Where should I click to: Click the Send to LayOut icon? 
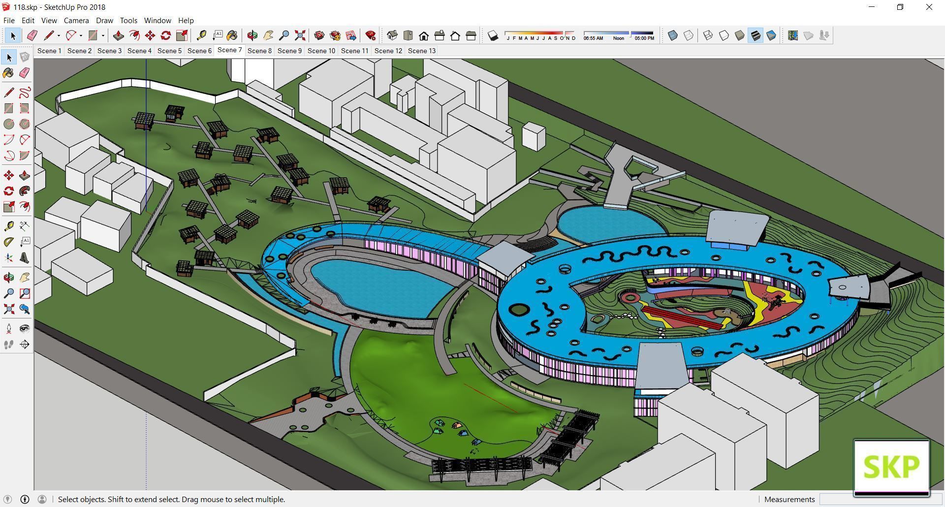click(x=351, y=35)
